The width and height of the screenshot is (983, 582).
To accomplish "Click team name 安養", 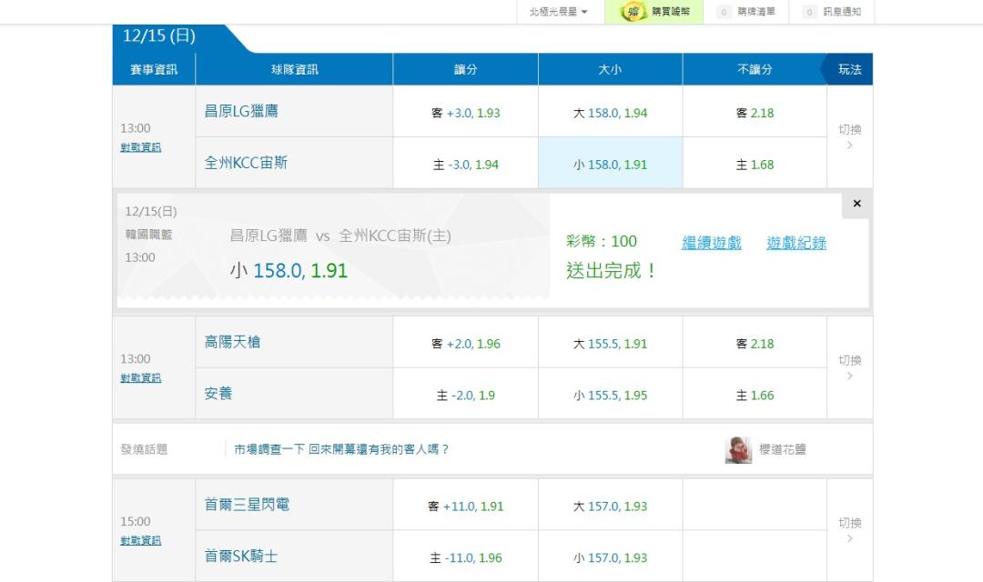I will pos(218,394).
